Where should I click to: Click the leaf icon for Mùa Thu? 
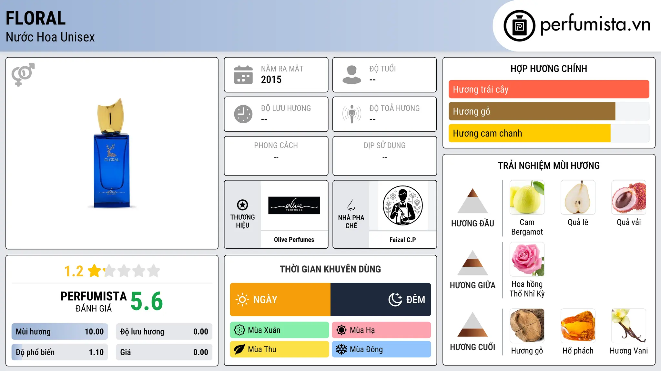(239, 349)
